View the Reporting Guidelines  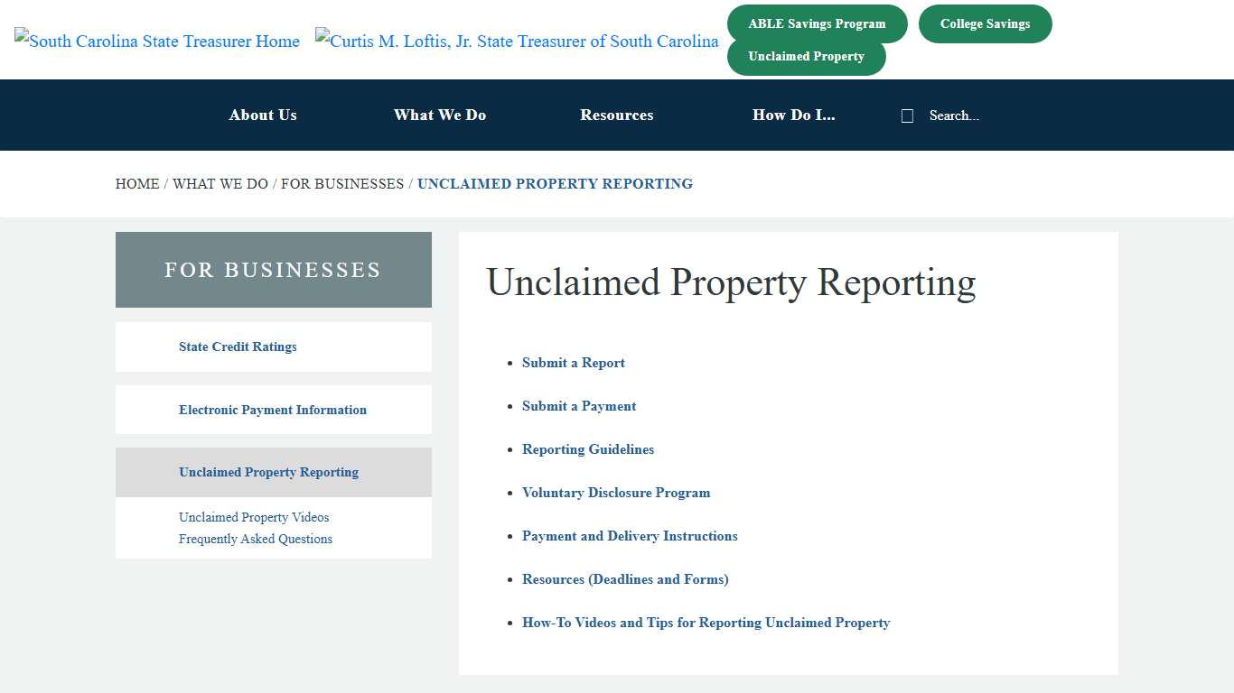point(588,449)
